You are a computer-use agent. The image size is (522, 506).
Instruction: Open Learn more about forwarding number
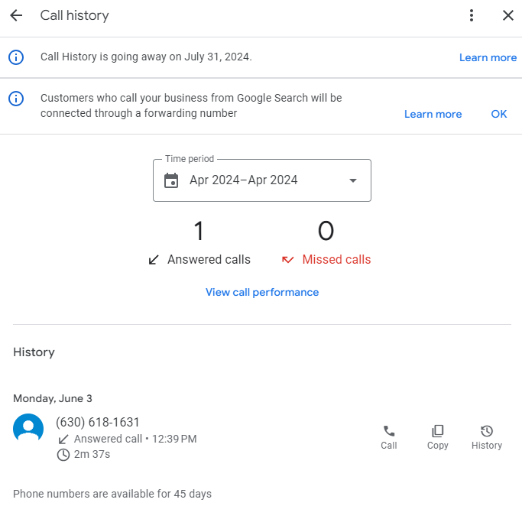pos(433,114)
